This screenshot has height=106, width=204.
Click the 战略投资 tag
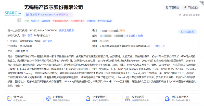tap(46, 21)
